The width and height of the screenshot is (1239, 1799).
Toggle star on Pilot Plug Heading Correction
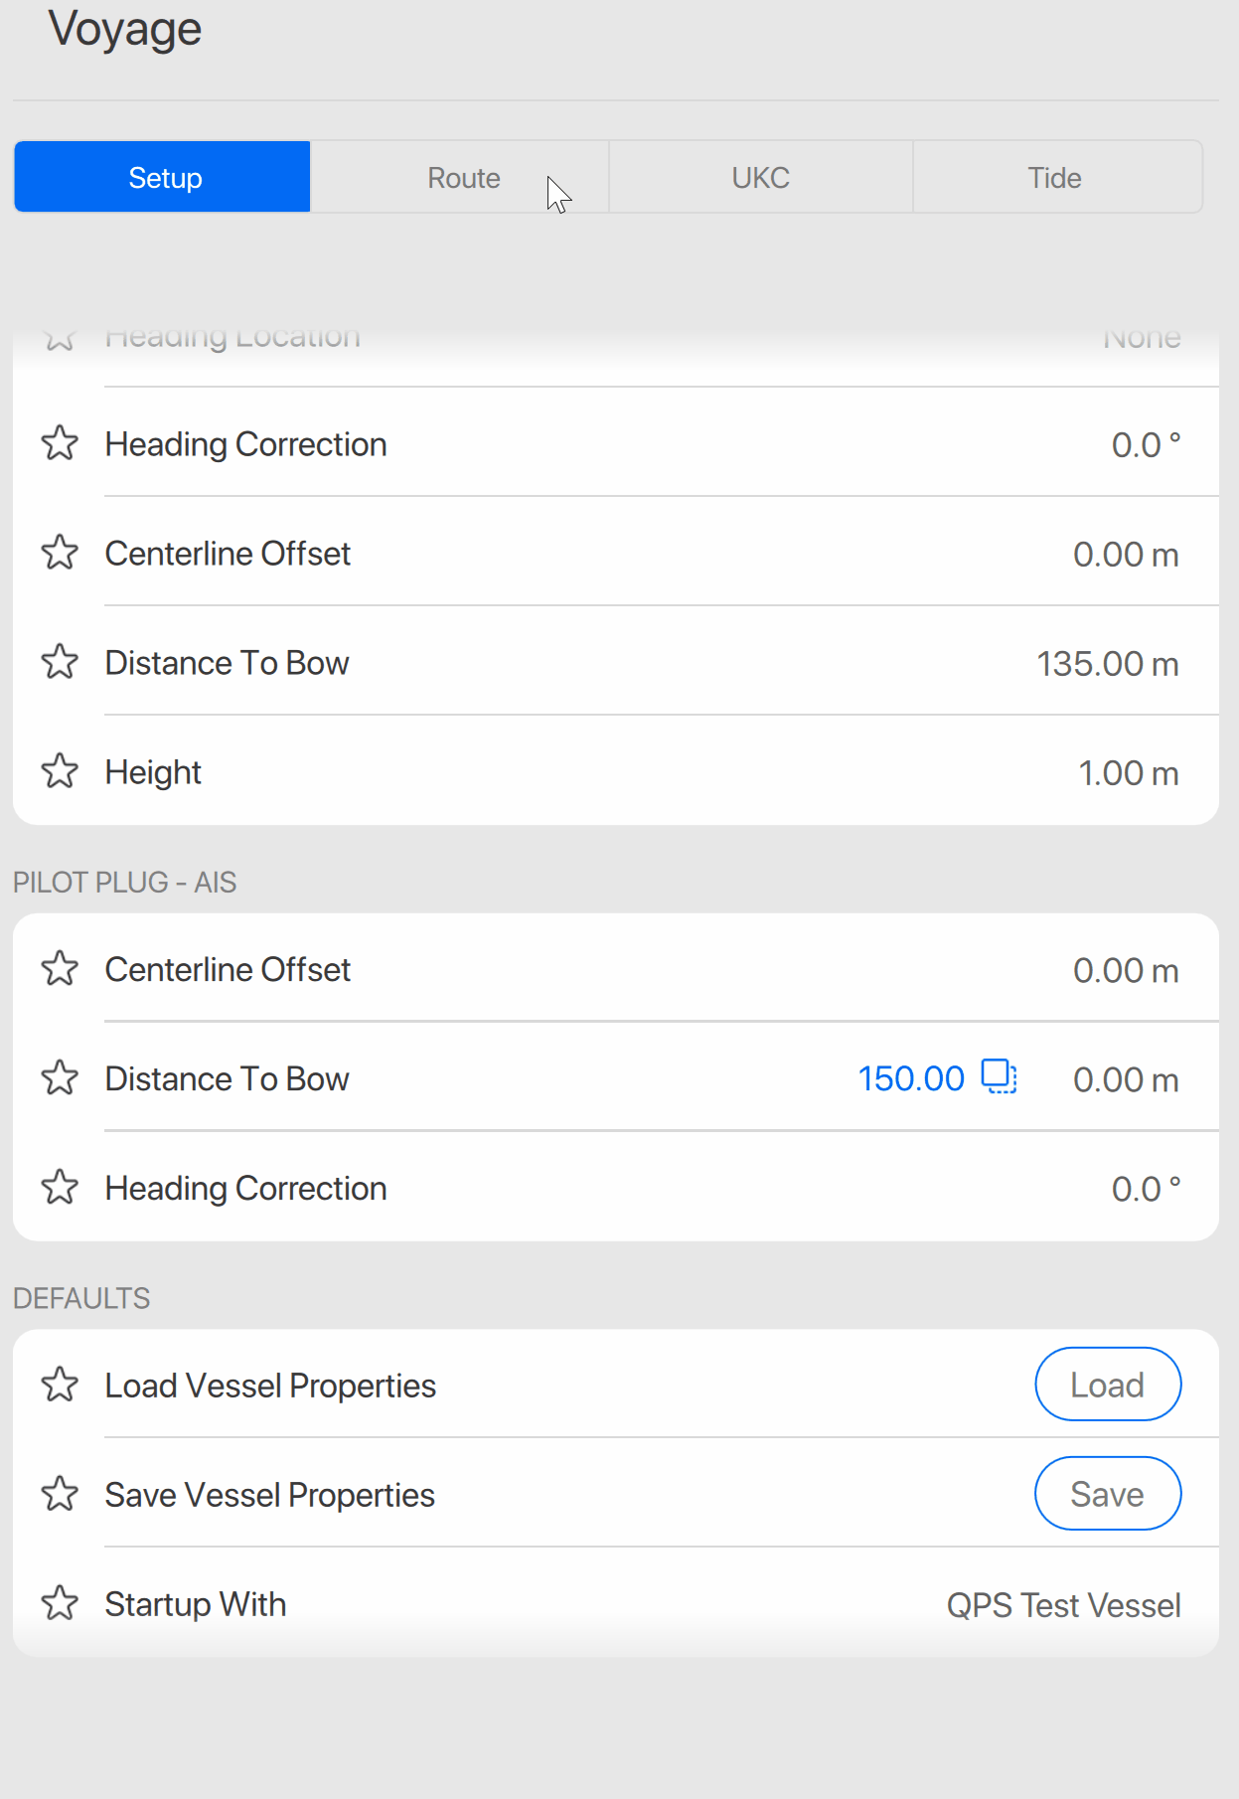tap(60, 1188)
